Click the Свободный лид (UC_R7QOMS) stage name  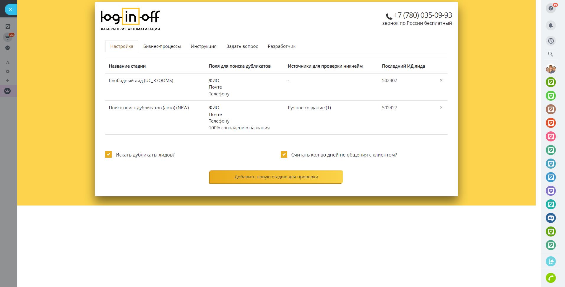(x=141, y=81)
